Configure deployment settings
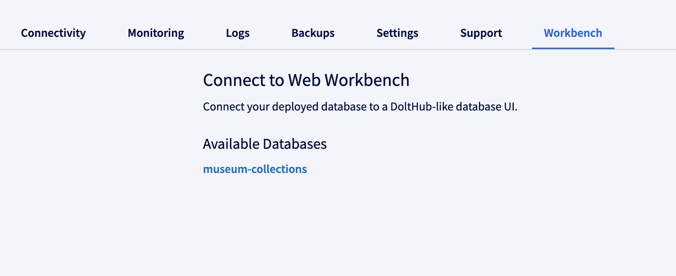This screenshot has height=276, width=676. 397,33
